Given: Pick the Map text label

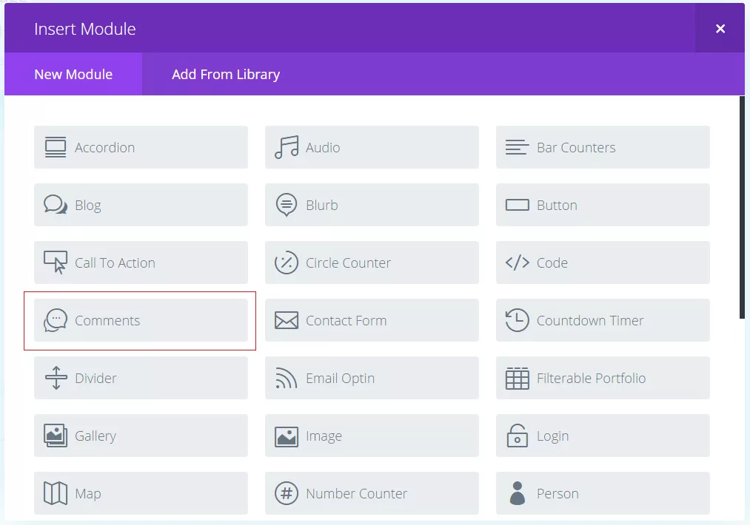Looking at the screenshot, I should [x=88, y=493].
